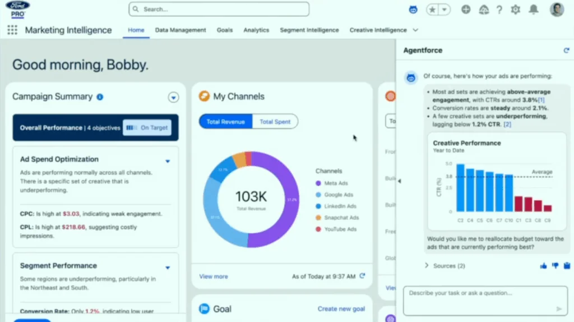Refresh the My Channels timestamp icon
The width and height of the screenshot is (574, 322).
click(362, 276)
